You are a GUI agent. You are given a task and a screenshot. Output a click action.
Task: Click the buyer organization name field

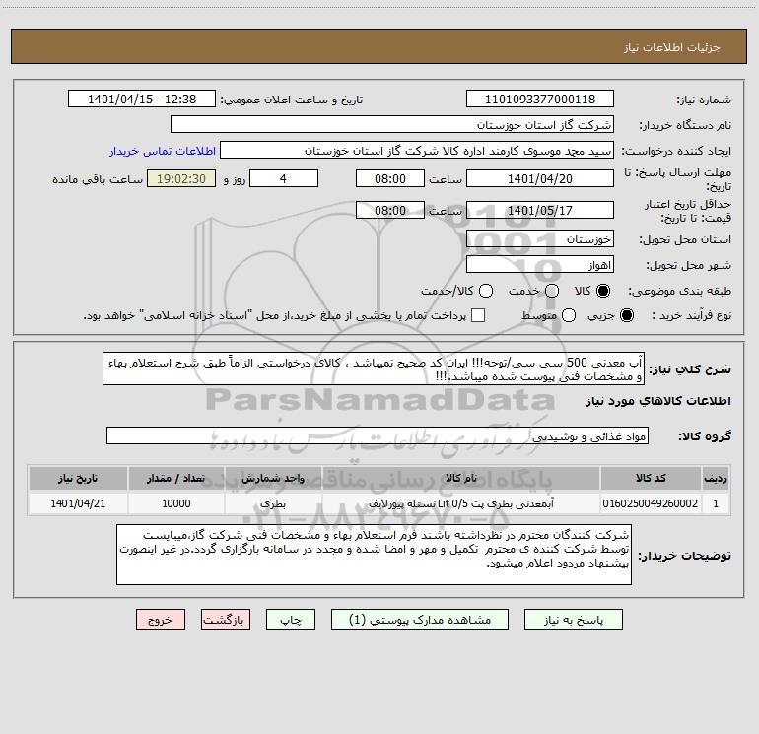click(392, 125)
